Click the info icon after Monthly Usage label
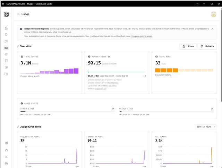Screen dimensions: 222x168 point(109,56)
